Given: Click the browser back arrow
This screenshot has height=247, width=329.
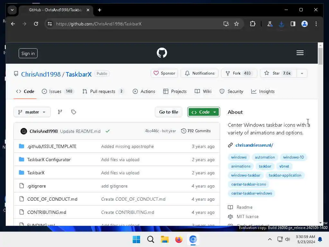Looking at the screenshot, I should coord(13,24).
